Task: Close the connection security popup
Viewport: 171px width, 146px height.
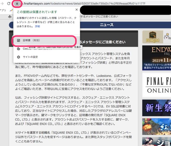Action: tap(77, 10)
